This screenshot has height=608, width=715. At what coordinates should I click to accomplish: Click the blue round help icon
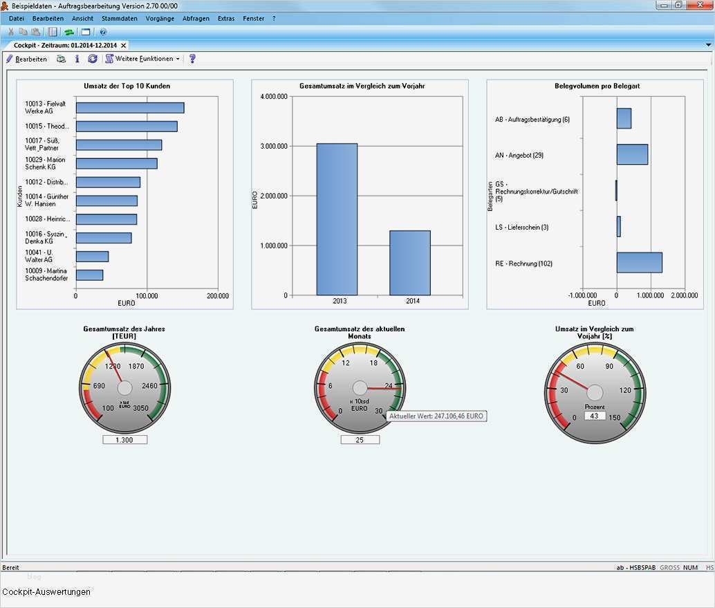click(103, 32)
